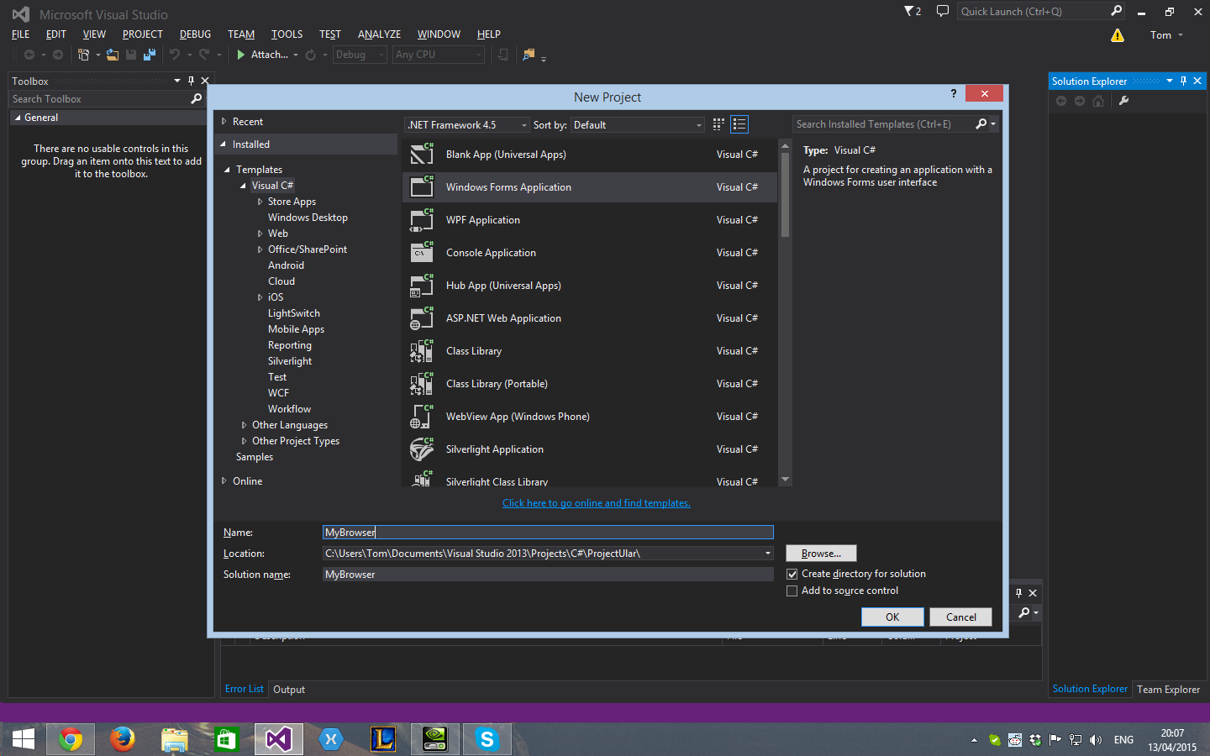Image resolution: width=1210 pixels, height=756 pixels.
Task: Click the go online and find templates link
Action: pyautogui.click(x=597, y=503)
